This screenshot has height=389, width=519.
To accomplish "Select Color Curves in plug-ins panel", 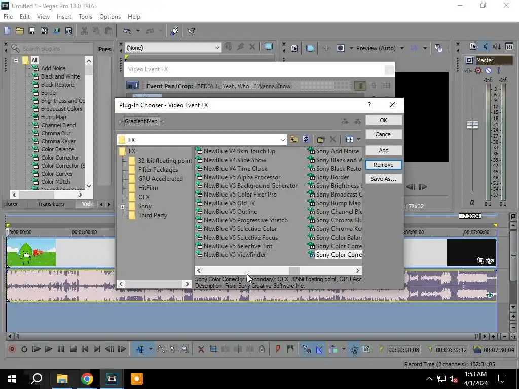I will point(57,174).
